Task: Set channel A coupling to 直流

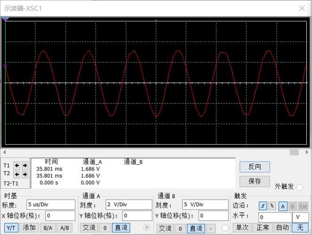Action: (121, 228)
